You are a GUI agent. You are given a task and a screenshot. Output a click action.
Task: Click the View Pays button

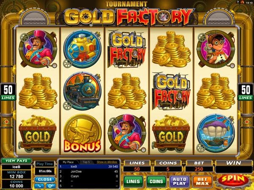[17, 161]
